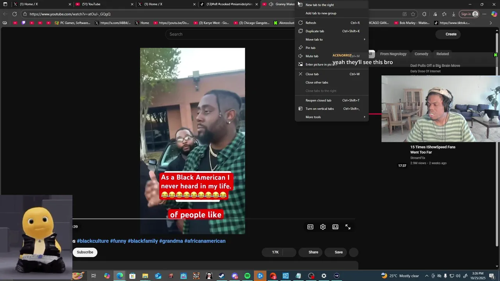Viewport: 500px width, 281px height.
Task: Choose New tab to the right
Action: point(332,5)
